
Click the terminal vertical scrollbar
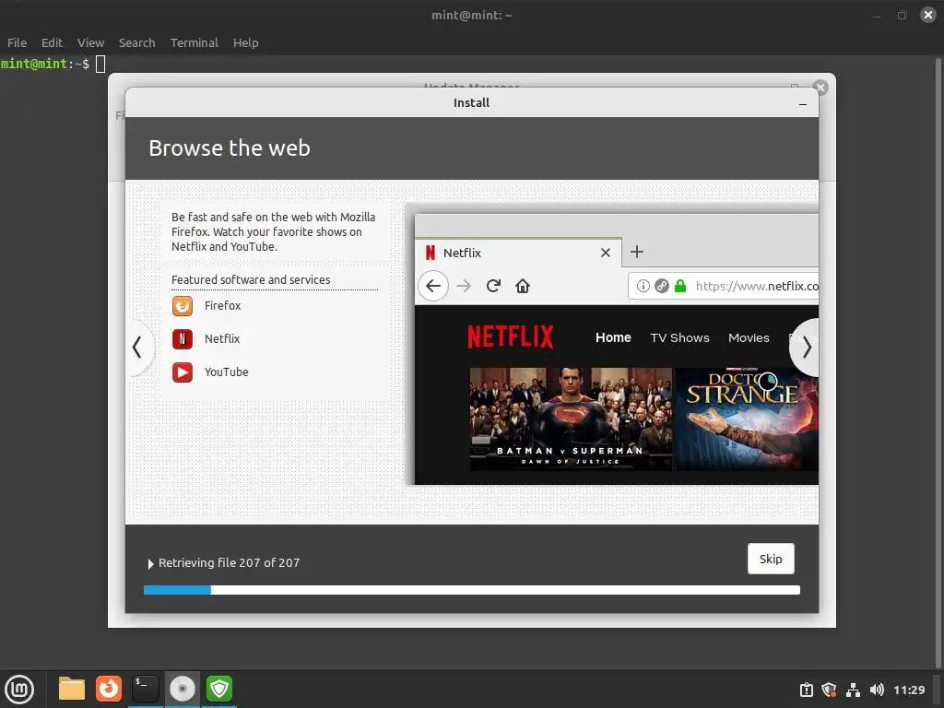(x=938, y=361)
